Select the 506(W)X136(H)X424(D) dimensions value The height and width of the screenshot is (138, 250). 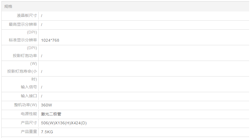coord(64,123)
